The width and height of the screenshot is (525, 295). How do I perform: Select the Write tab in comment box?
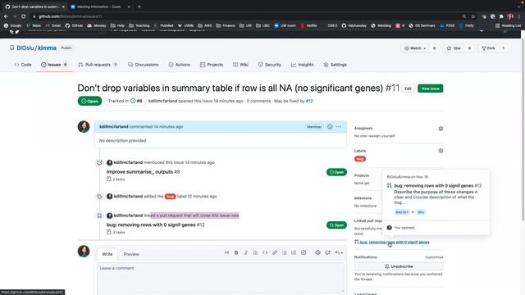[x=107, y=254]
